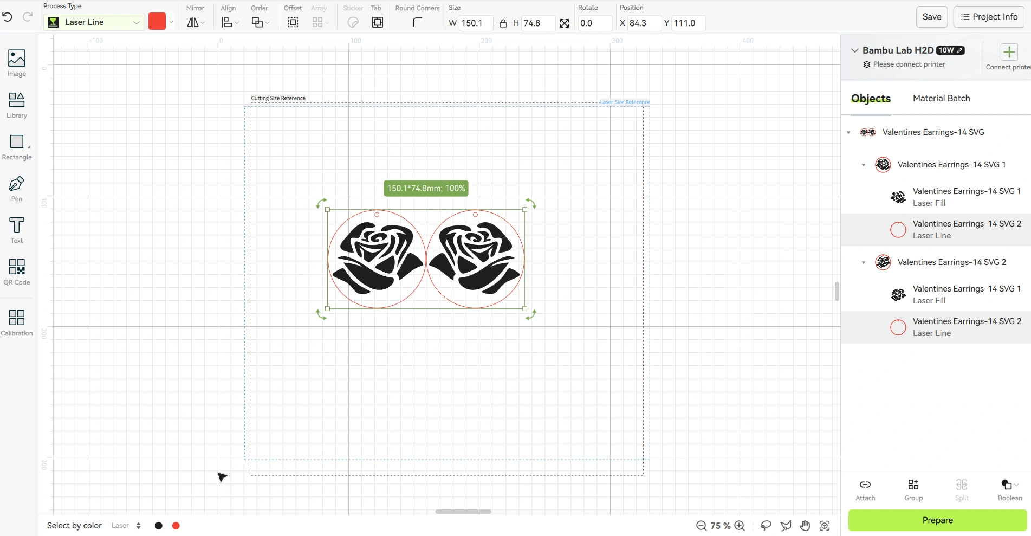Click the Redo arrow icon
The image size is (1031, 536).
[28, 17]
